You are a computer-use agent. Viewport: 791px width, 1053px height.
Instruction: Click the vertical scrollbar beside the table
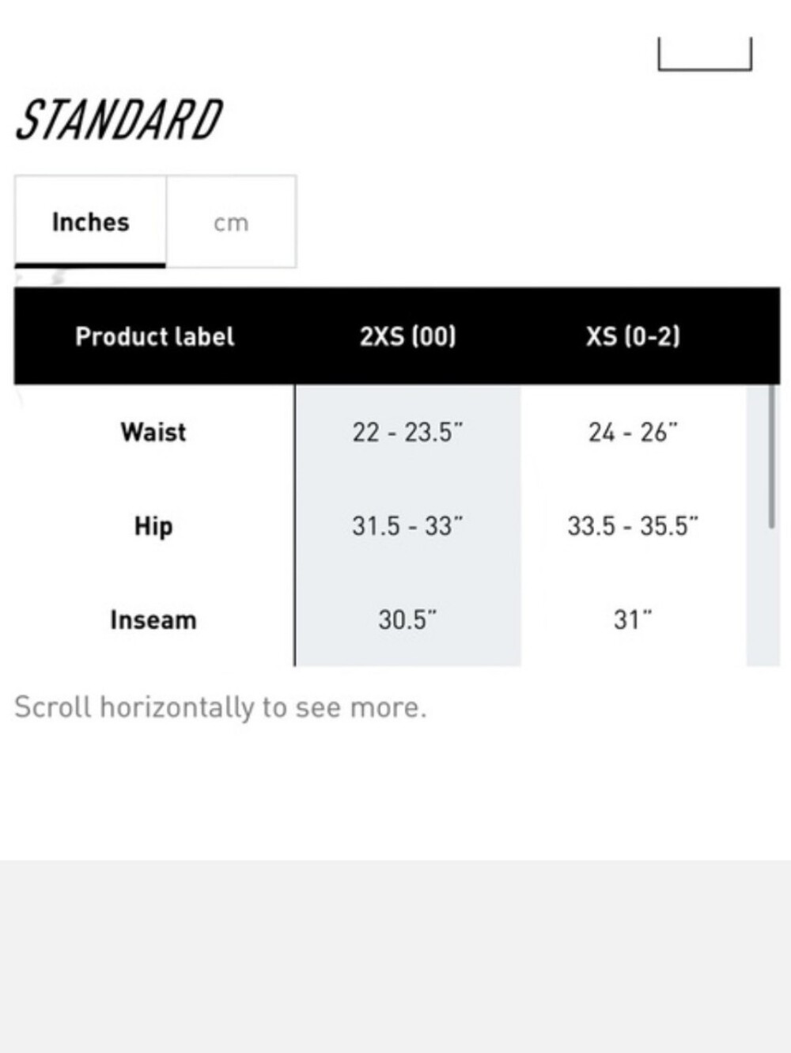[771, 456]
